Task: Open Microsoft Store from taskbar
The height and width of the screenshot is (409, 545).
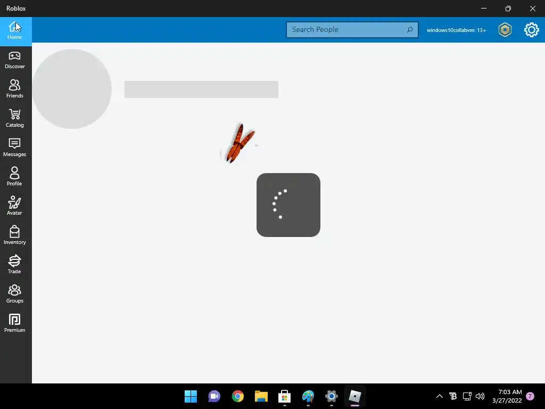Action: 284,396
